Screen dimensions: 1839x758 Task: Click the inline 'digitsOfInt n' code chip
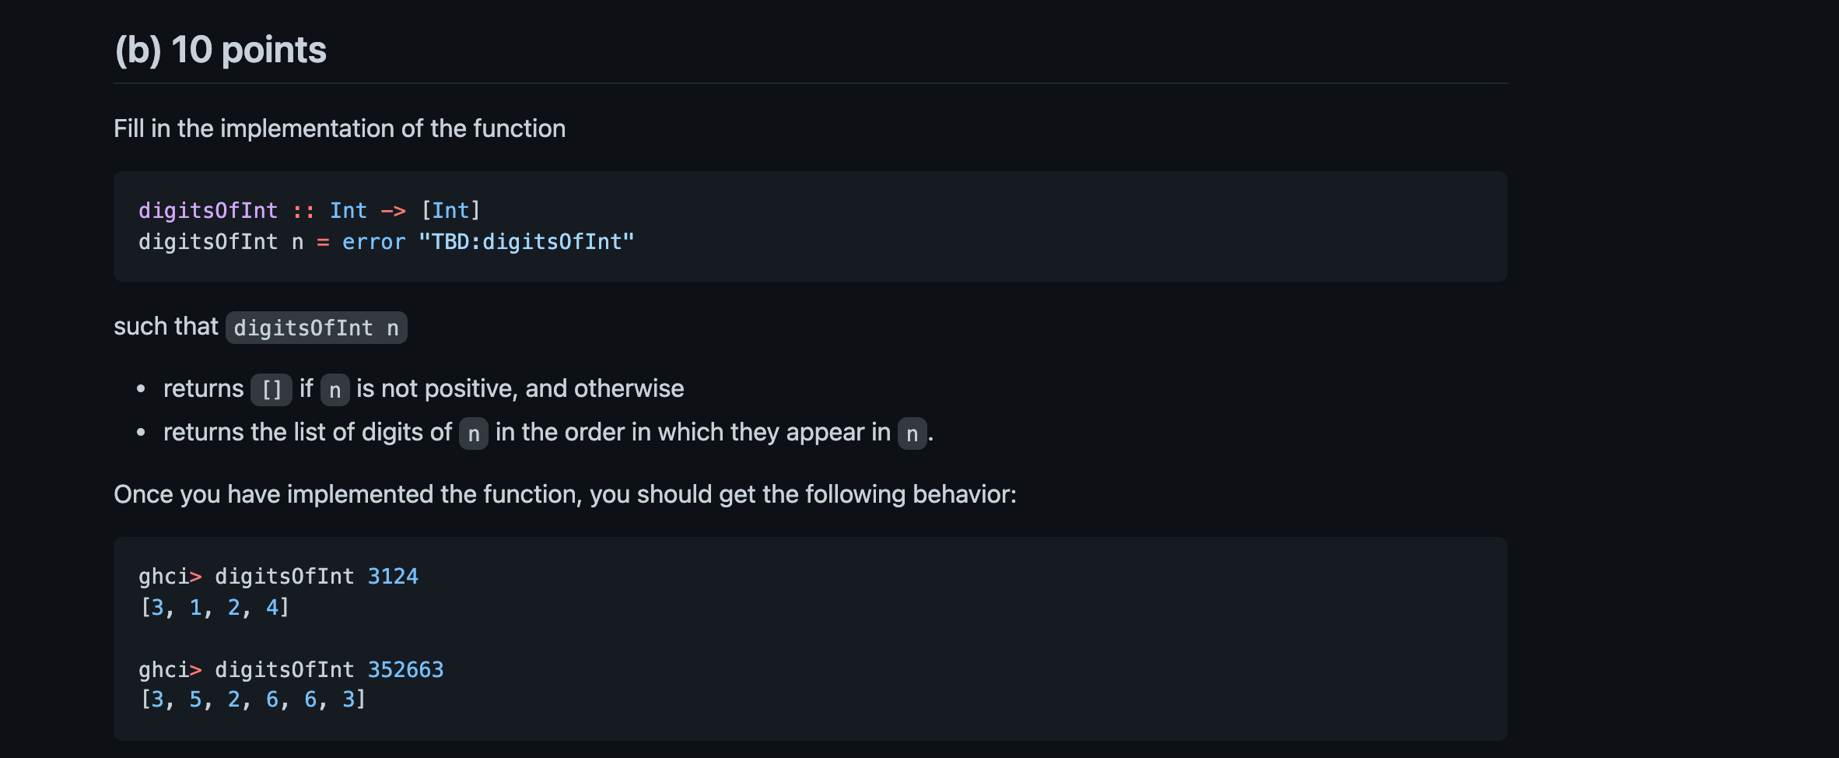(317, 328)
